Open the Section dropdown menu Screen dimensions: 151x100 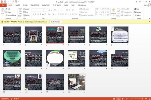[27, 15]
